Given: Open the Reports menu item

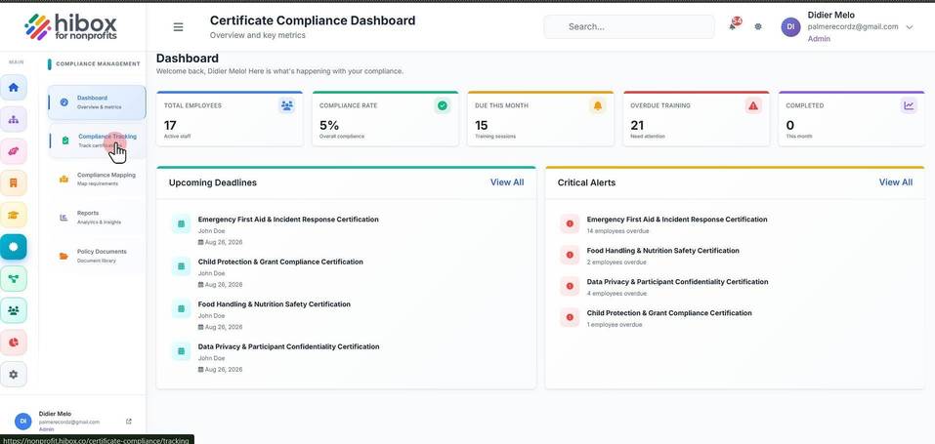Looking at the screenshot, I should pos(97,218).
